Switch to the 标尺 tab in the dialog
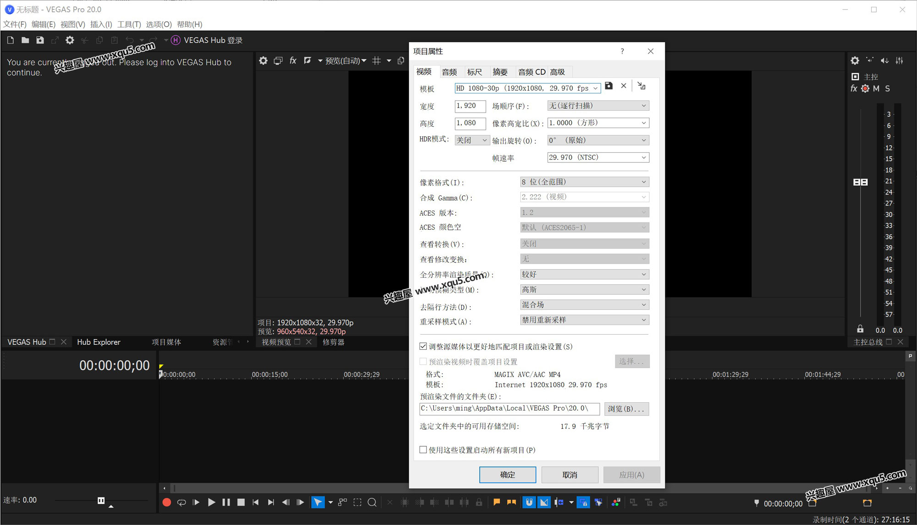 475,72
